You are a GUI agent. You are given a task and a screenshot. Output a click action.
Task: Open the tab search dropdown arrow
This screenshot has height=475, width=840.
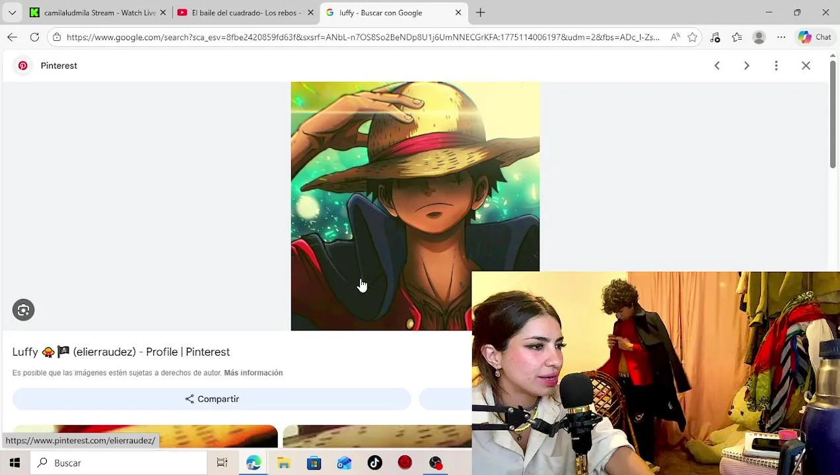point(12,13)
